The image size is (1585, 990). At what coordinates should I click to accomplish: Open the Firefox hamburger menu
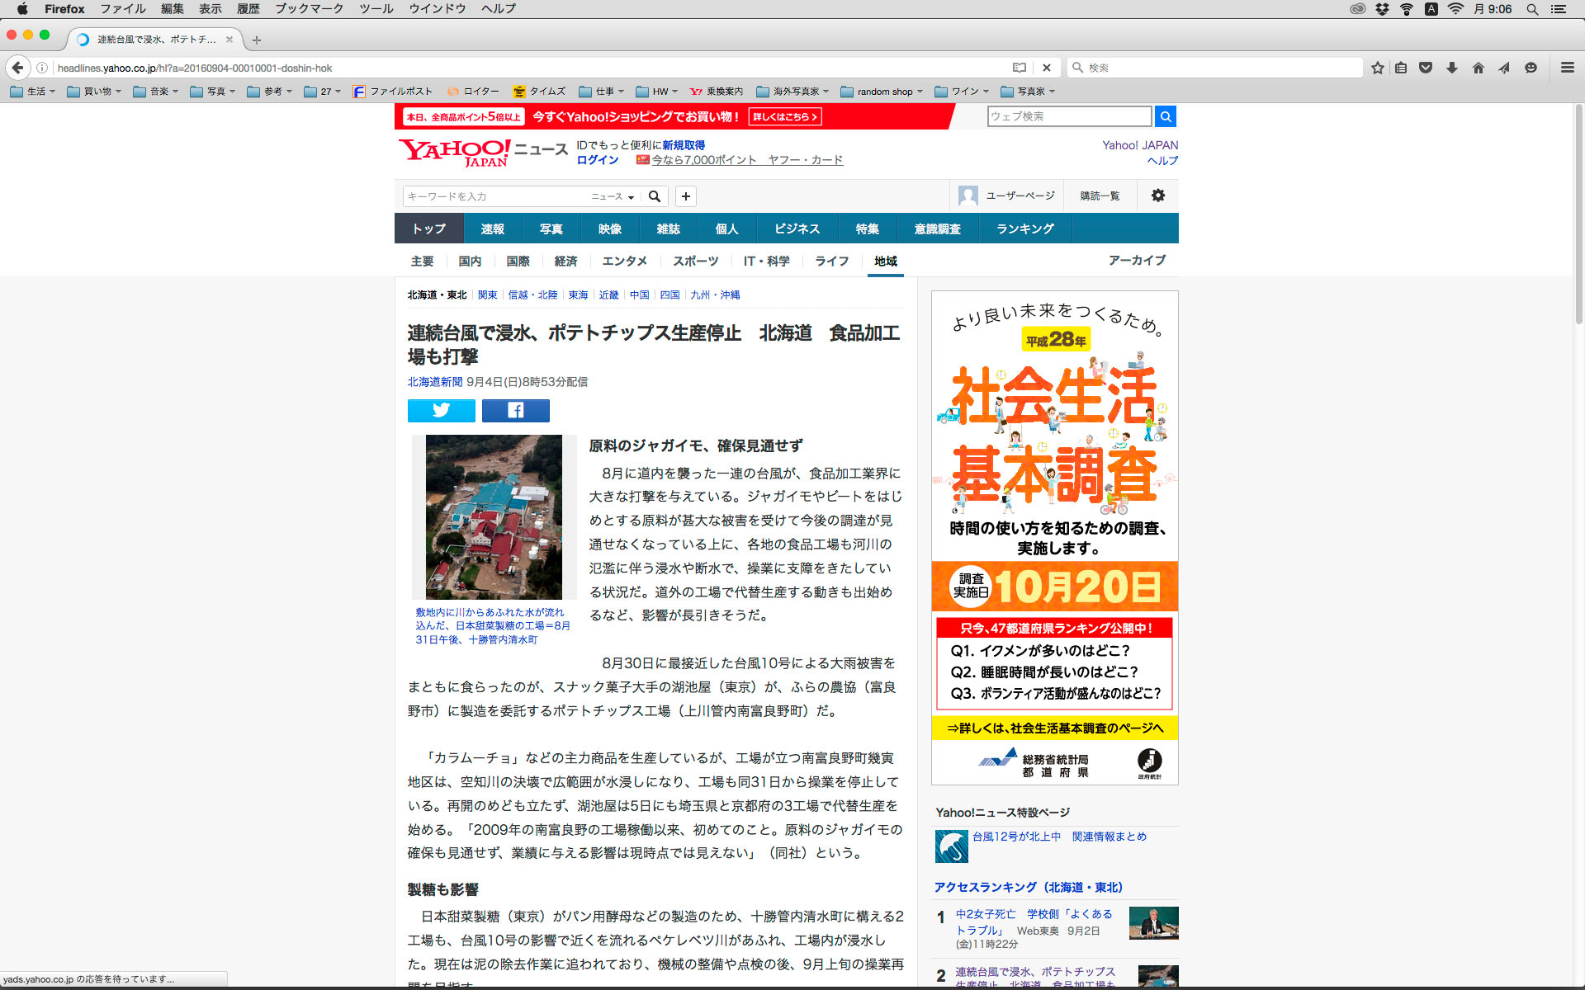tap(1567, 68)
